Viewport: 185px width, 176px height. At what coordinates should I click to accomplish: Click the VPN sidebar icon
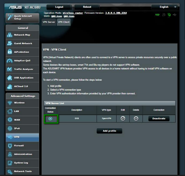[x=10, y=137]
